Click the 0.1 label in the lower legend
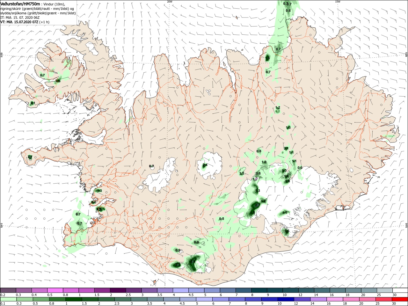The image size is (408, 306). 3,304
